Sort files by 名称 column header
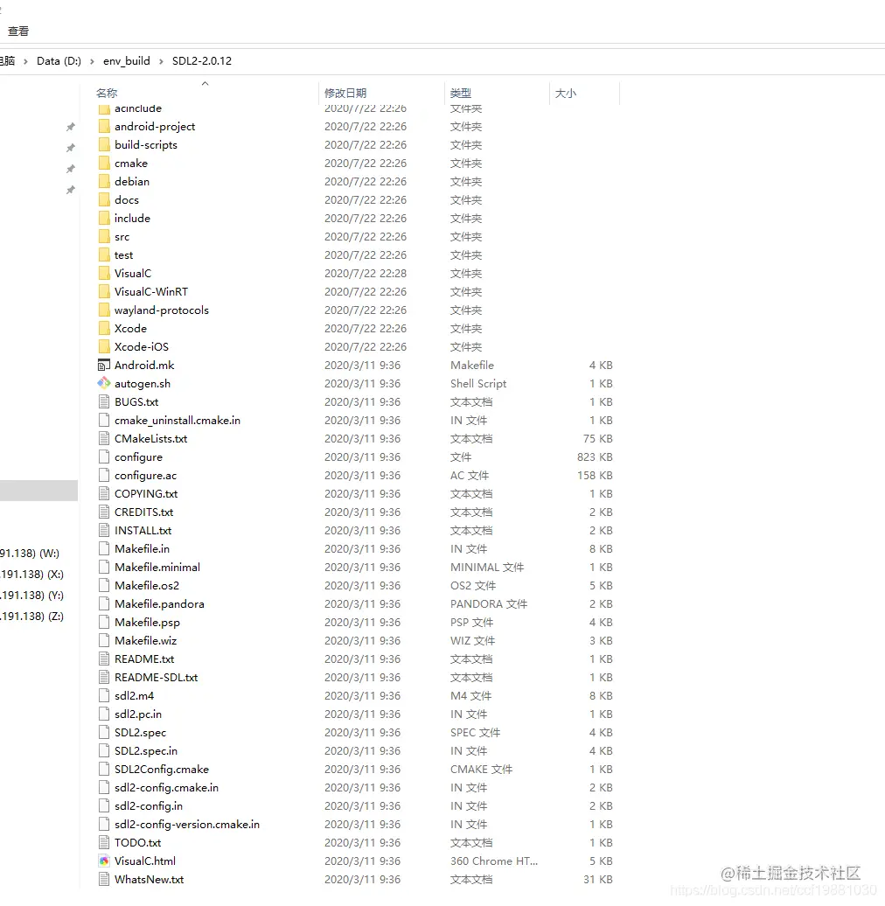885x906 pixels. click(x=107, y=93)
